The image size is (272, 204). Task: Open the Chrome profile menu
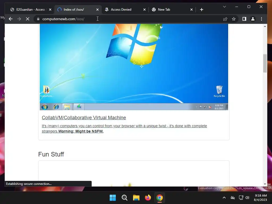pyautogui.click(x=253, y=19)
